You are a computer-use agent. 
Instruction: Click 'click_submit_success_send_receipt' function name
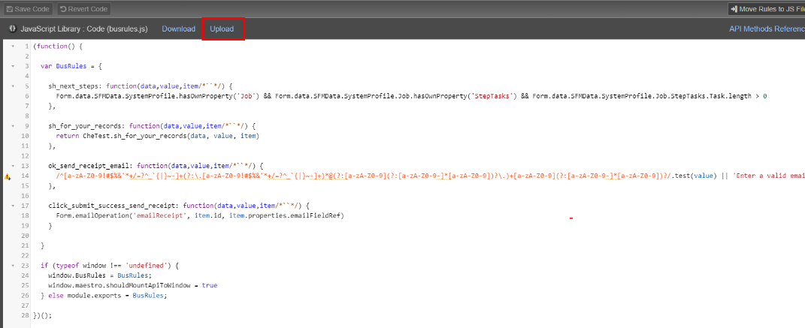click(x=112, y=206)
